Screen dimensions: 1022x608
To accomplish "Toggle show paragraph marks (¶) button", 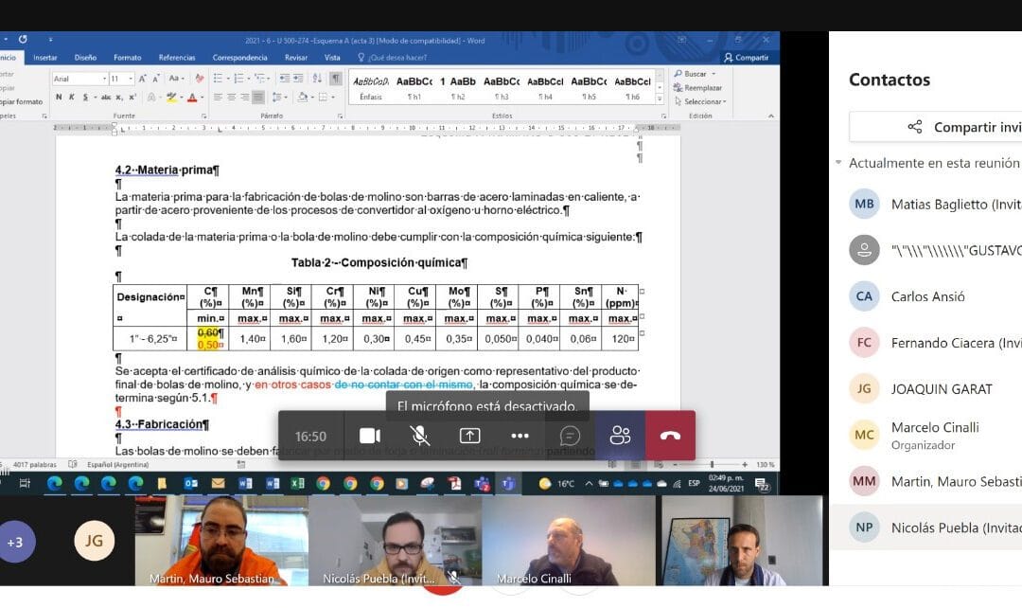I will click(x=336, y=79).
